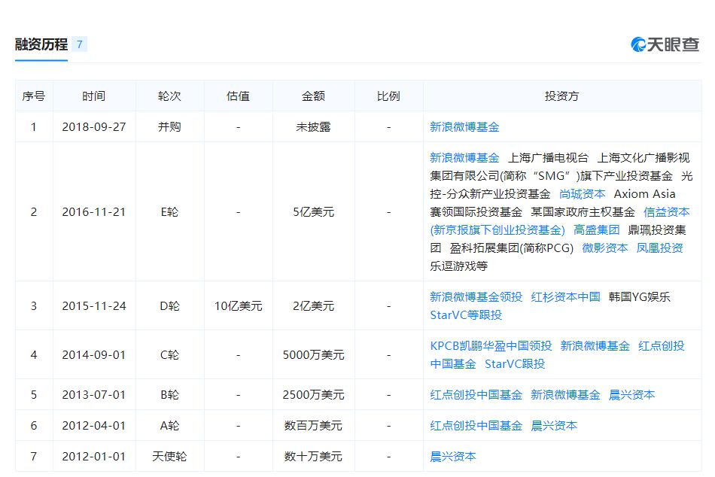The width and height of the screenshot is (715, 477).
Task: Open 新浪微博基金 link in B轮 row
Action: (565, 394)
